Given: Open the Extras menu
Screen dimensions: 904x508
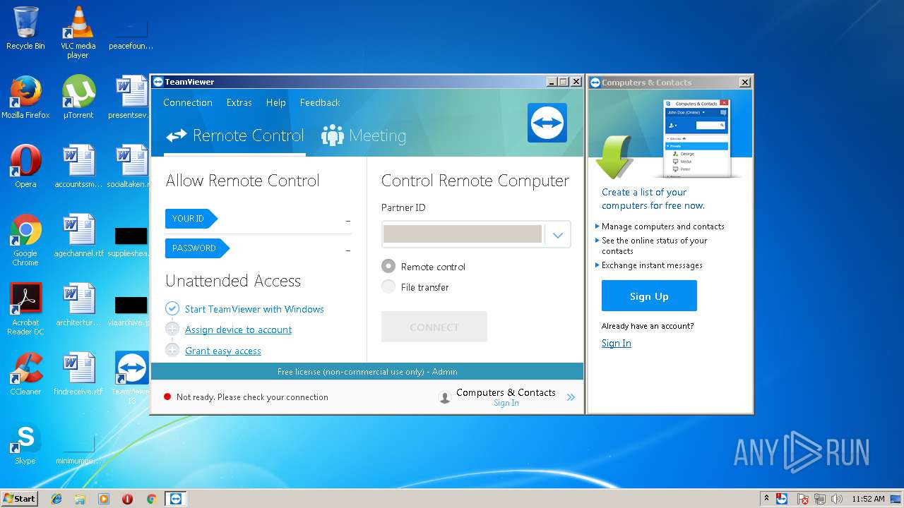Looking at the screenshot, I should (239, 102).
